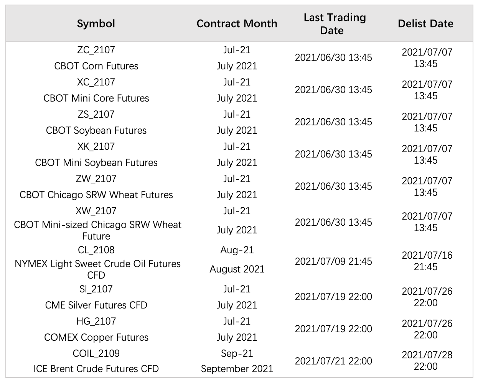Screen dimensions: 478x384
Task: Click the Last Trading Date header
Action: point(334,24)
